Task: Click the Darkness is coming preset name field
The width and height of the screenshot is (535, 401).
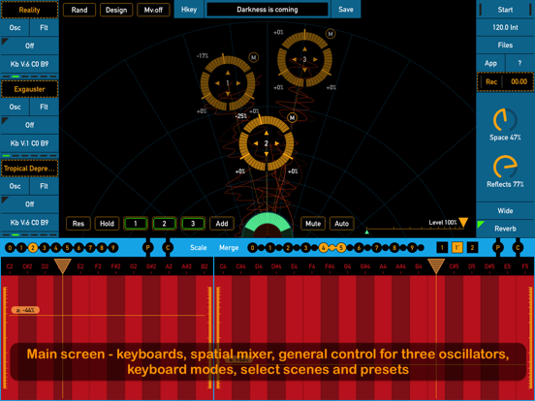Action: (267, 10)
